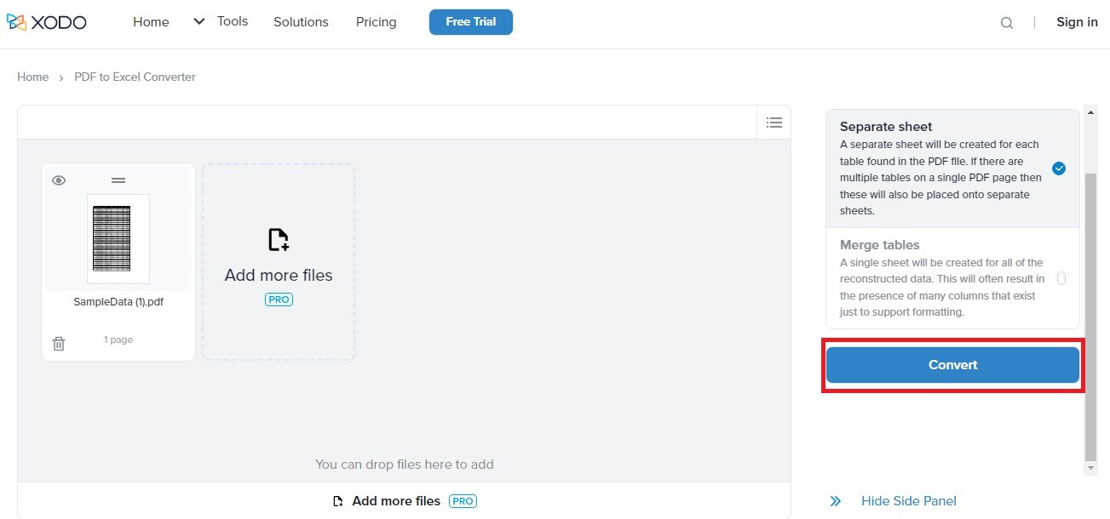Viewport: 1110px width, 519px height.
Task: Open the search magnifier icon
Action: [1007, 23]
